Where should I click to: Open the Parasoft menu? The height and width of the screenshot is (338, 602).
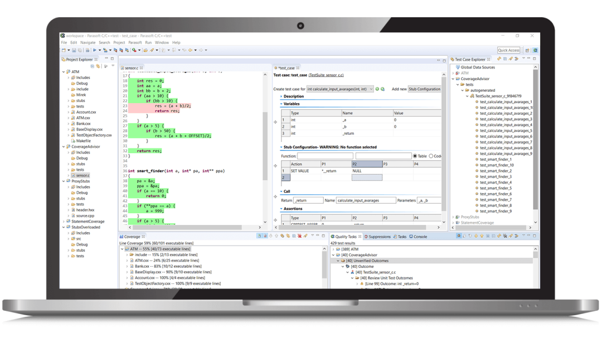135,42
